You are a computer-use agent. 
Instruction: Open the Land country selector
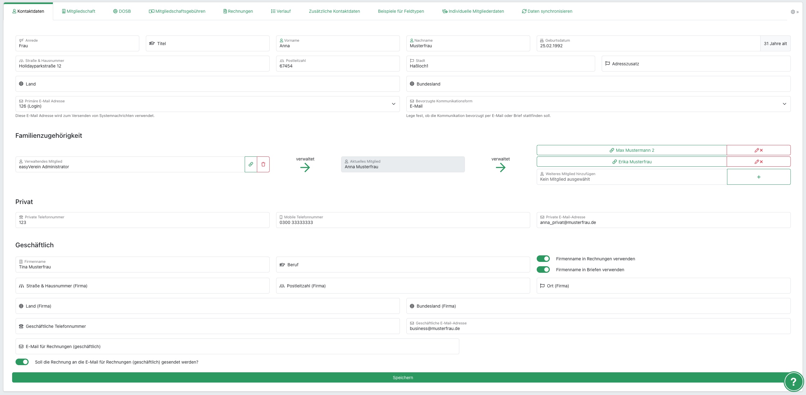click(207, 84)
